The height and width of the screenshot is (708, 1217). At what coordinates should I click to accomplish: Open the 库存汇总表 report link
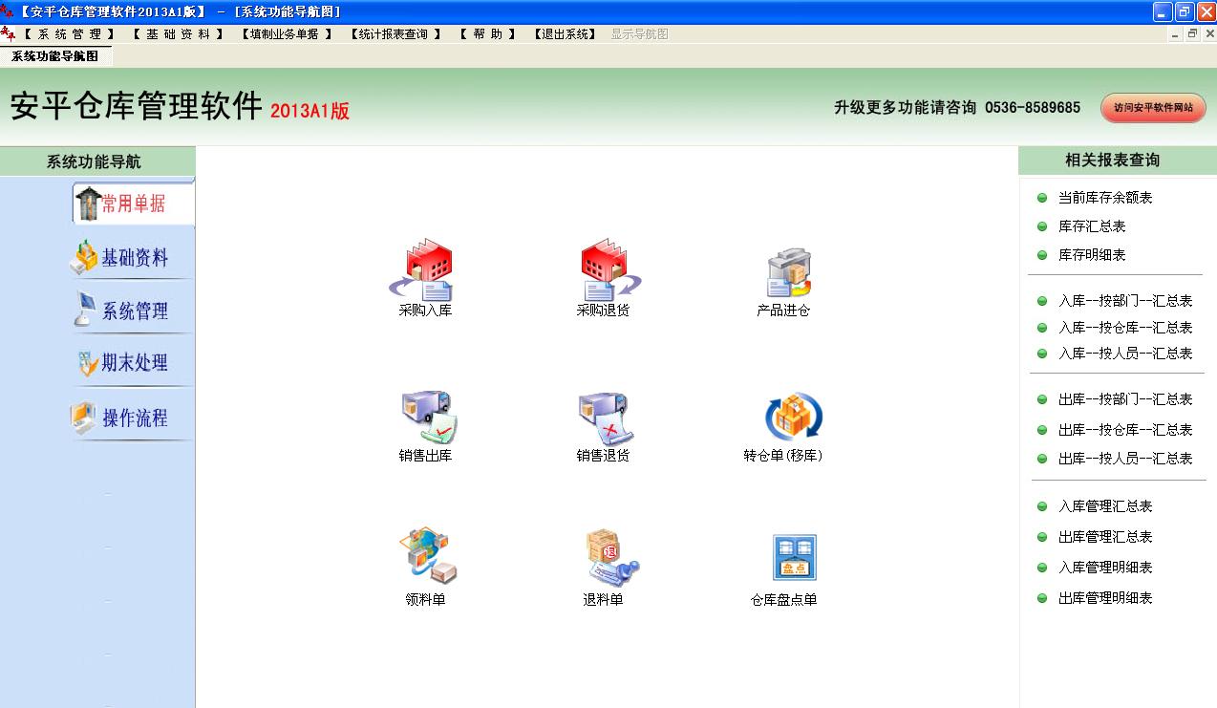click(1092, 226)
